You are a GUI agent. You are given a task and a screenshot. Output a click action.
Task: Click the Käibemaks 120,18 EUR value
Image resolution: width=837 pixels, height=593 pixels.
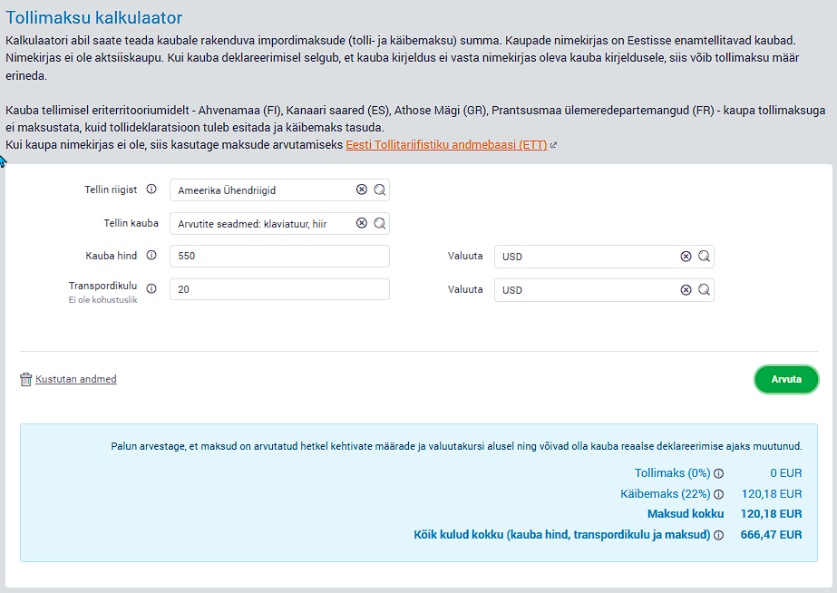(772, 494)
